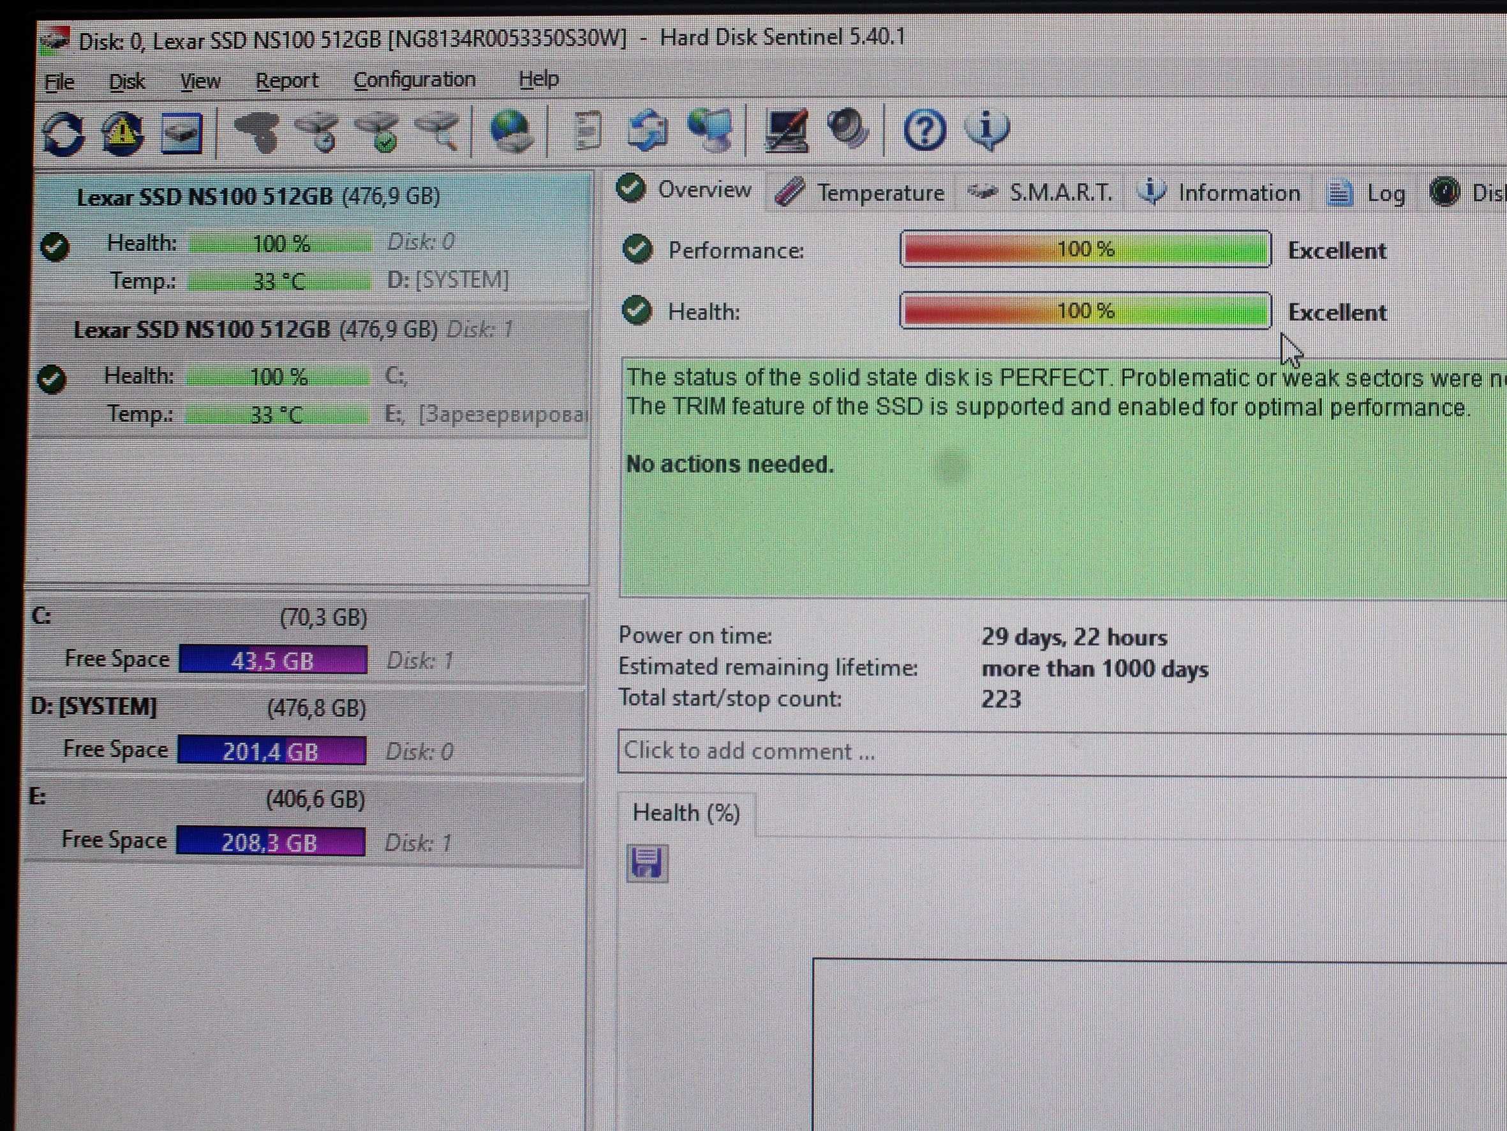The height and width of the screenshot is (1131, 1507).
Task: Open the monitor configuration toolbar icon
Action: pyautogui.click(x=785, y=130)
